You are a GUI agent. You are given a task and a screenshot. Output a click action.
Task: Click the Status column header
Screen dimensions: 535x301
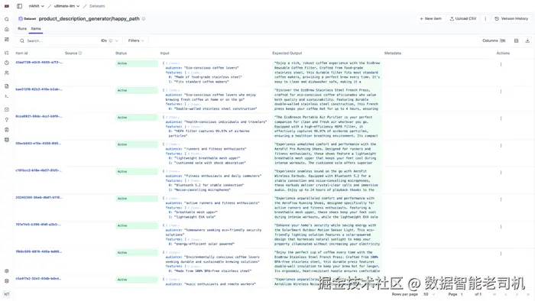pos(121,53)
